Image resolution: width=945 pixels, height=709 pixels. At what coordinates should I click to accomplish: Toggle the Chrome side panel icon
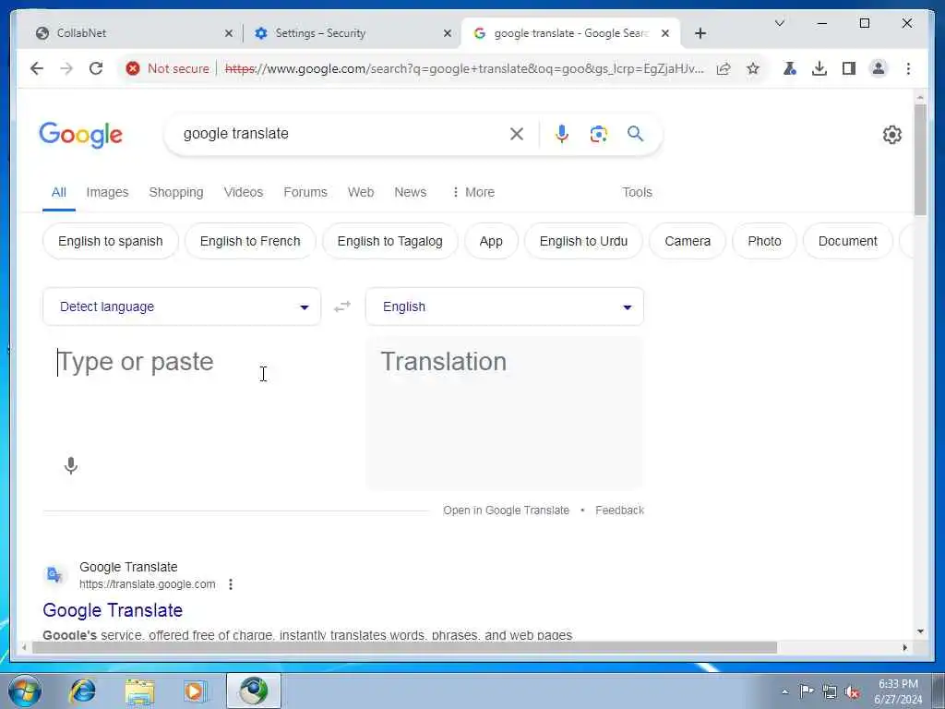(849, 68)
